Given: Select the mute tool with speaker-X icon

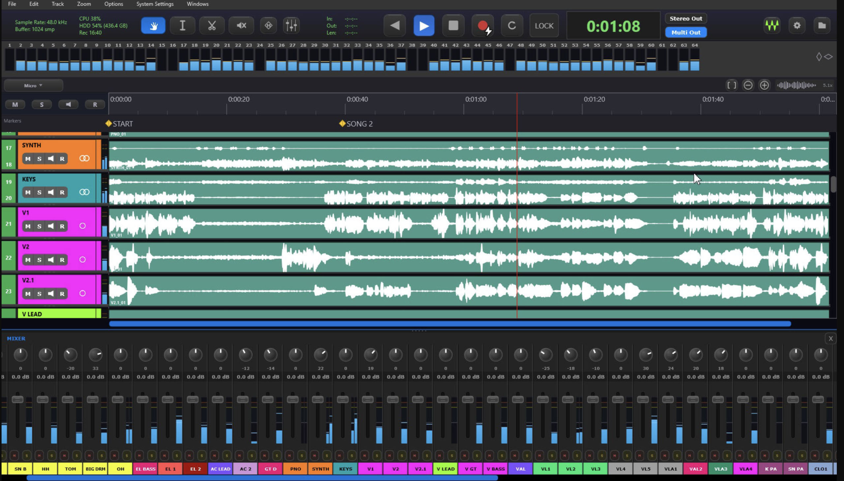Looking at the screenshot, I should [241, 25].
